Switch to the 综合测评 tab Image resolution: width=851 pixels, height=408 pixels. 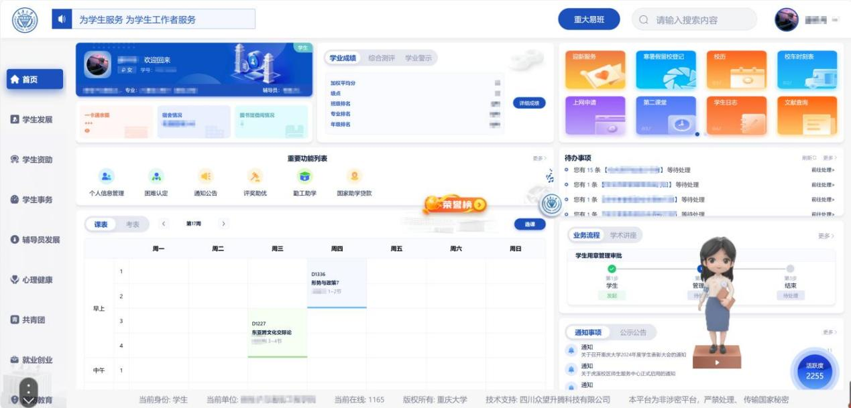click(382, 58)
